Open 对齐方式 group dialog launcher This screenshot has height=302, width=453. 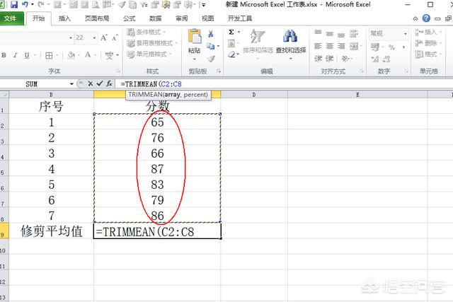point(362,71)
